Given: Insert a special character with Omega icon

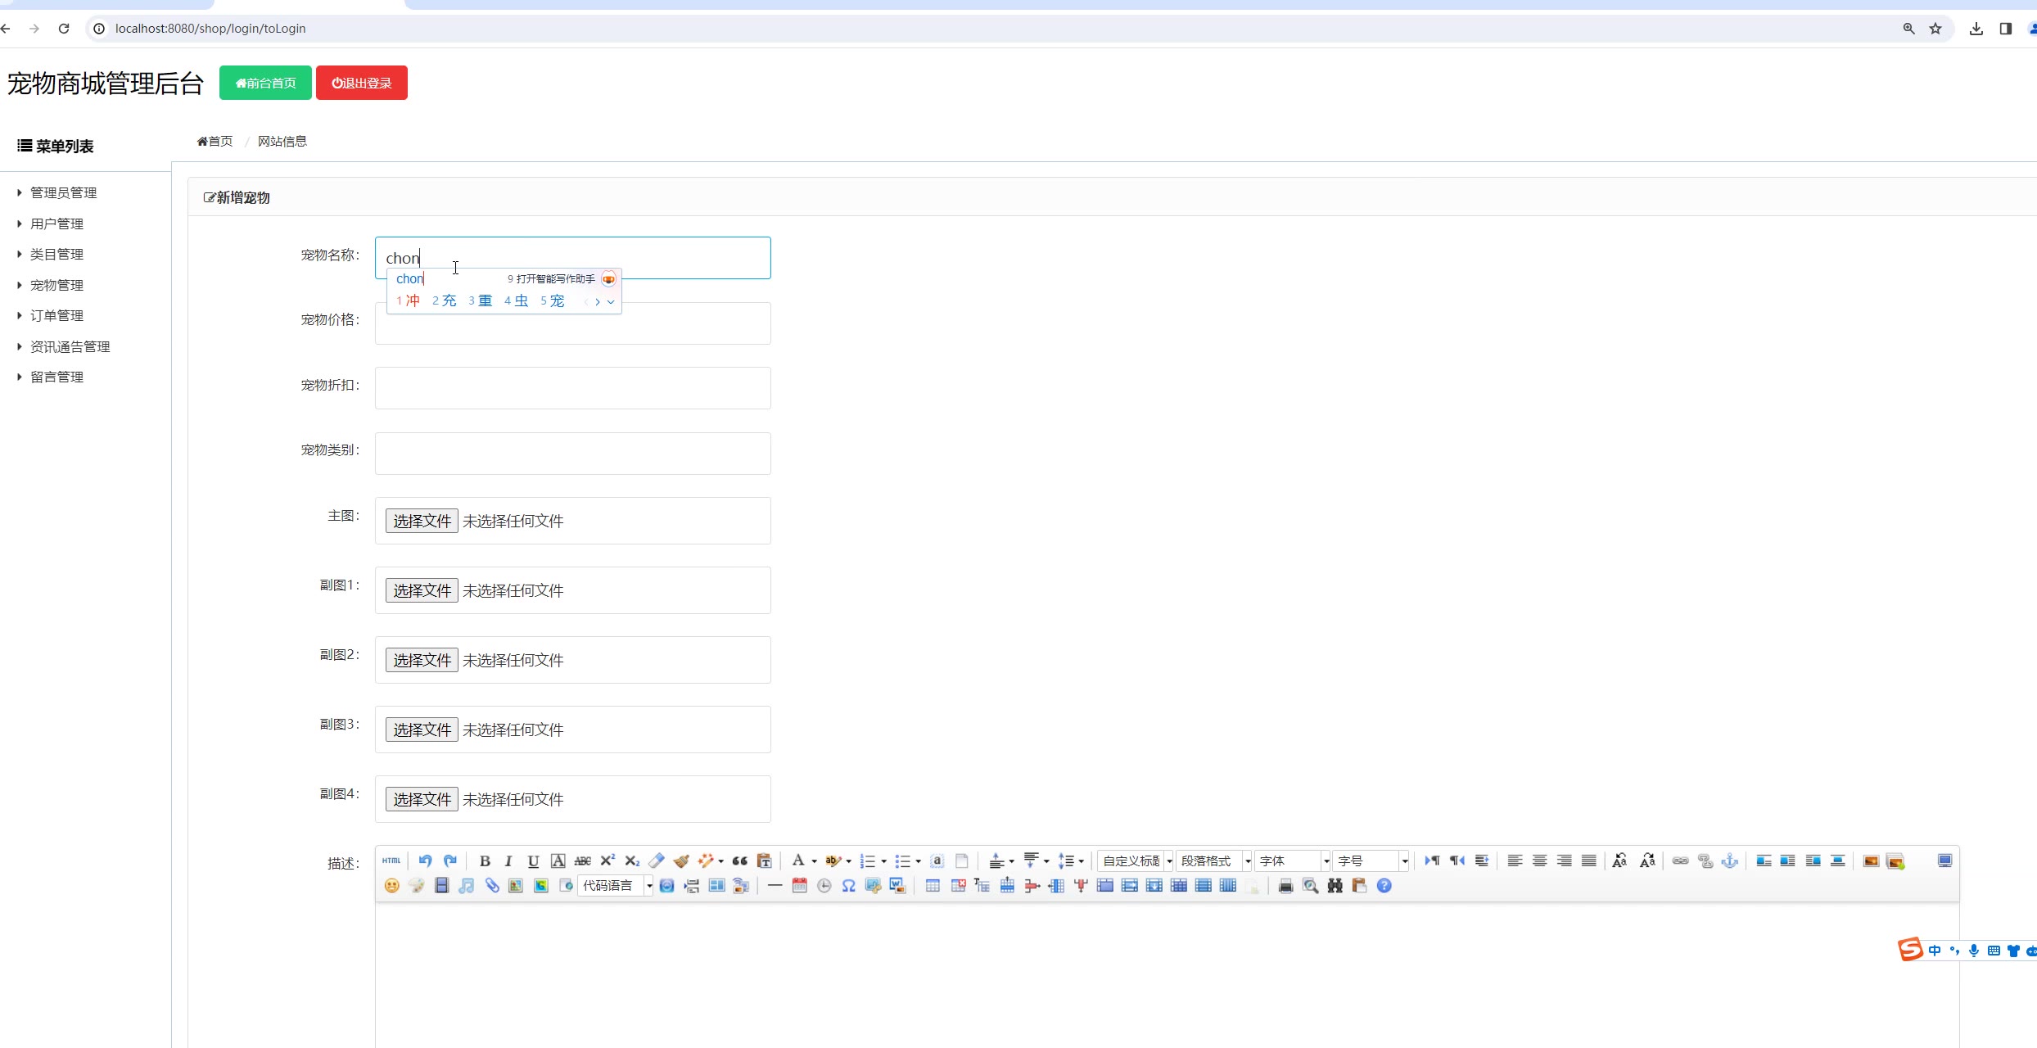Looking at the screenshot, I should (x=849, y=886).
